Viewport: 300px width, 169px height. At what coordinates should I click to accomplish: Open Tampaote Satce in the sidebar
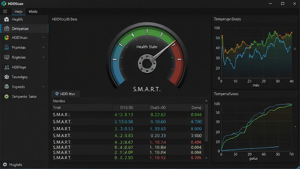click(x=24, y=96)
